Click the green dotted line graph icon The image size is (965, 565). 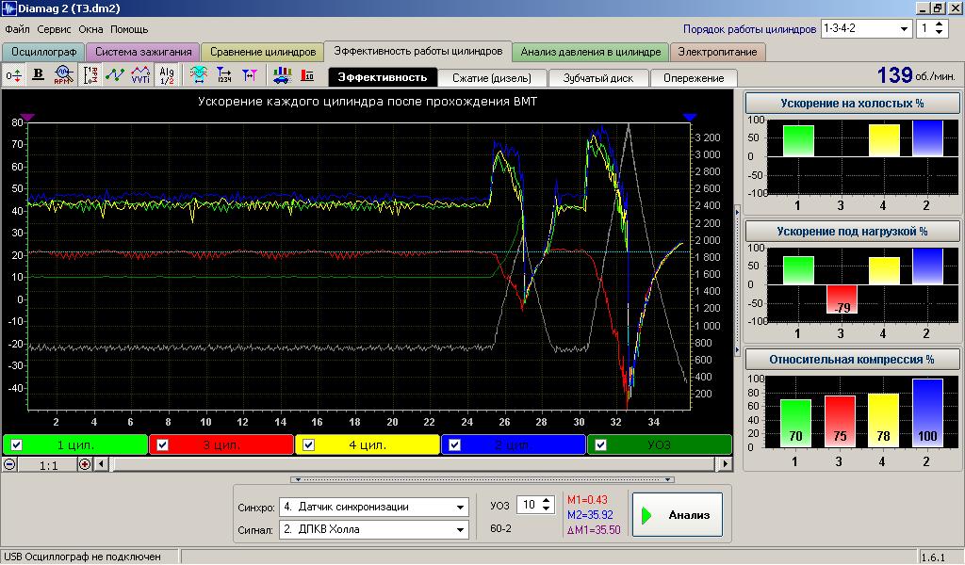pos(115,75)
